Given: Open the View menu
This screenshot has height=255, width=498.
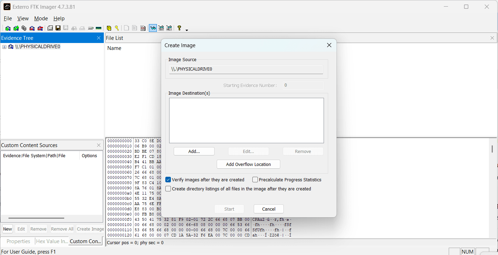Looking at the screenshot, I should click(x=23, y=19).
